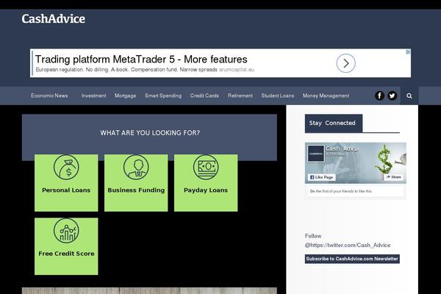Click the 'Follow' text in the sidebar

click(313, 236)
